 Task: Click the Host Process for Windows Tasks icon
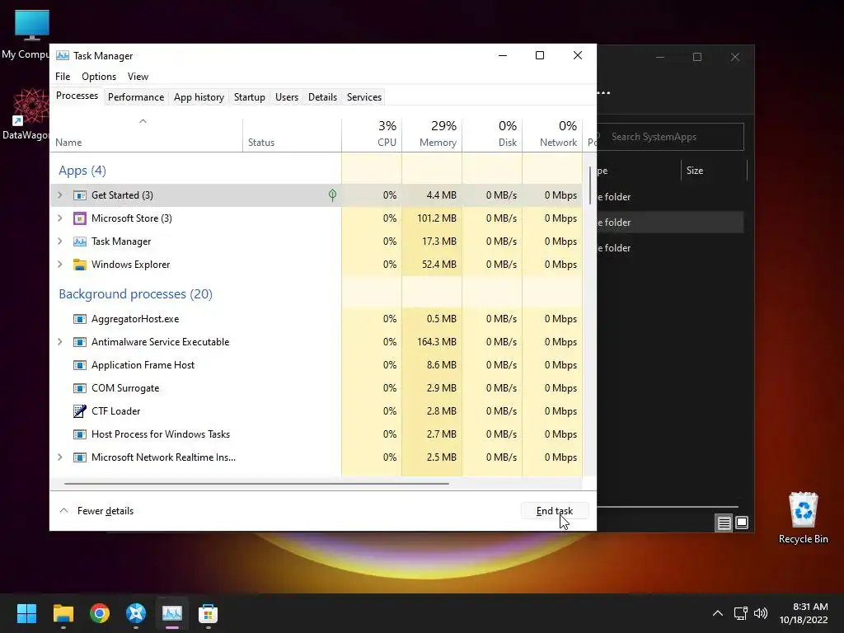[80, 434]
